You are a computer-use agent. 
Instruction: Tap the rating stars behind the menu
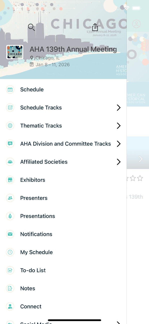click(135, 178)
